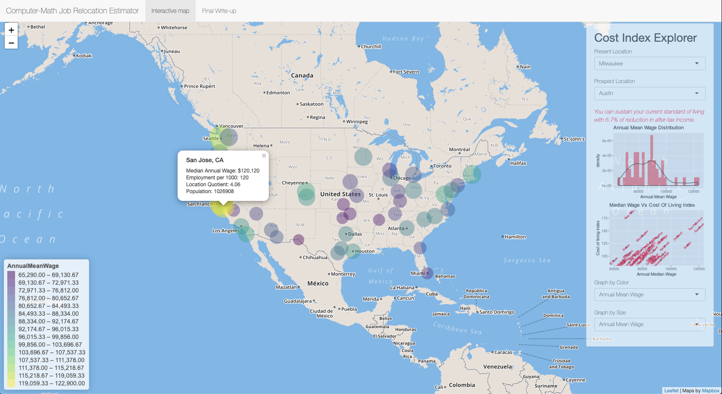Viewport: 722px width, 394px height.
Task: Select the Las Vegas area circle marker
Action: (x=256, y=214)
